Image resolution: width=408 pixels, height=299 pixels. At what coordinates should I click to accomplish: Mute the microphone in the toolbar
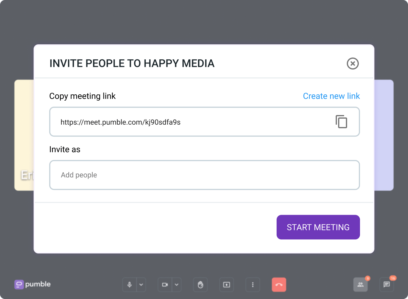130,285
